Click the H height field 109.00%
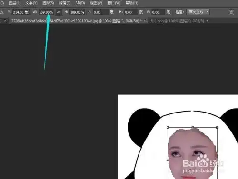 [x=77, y=12]
